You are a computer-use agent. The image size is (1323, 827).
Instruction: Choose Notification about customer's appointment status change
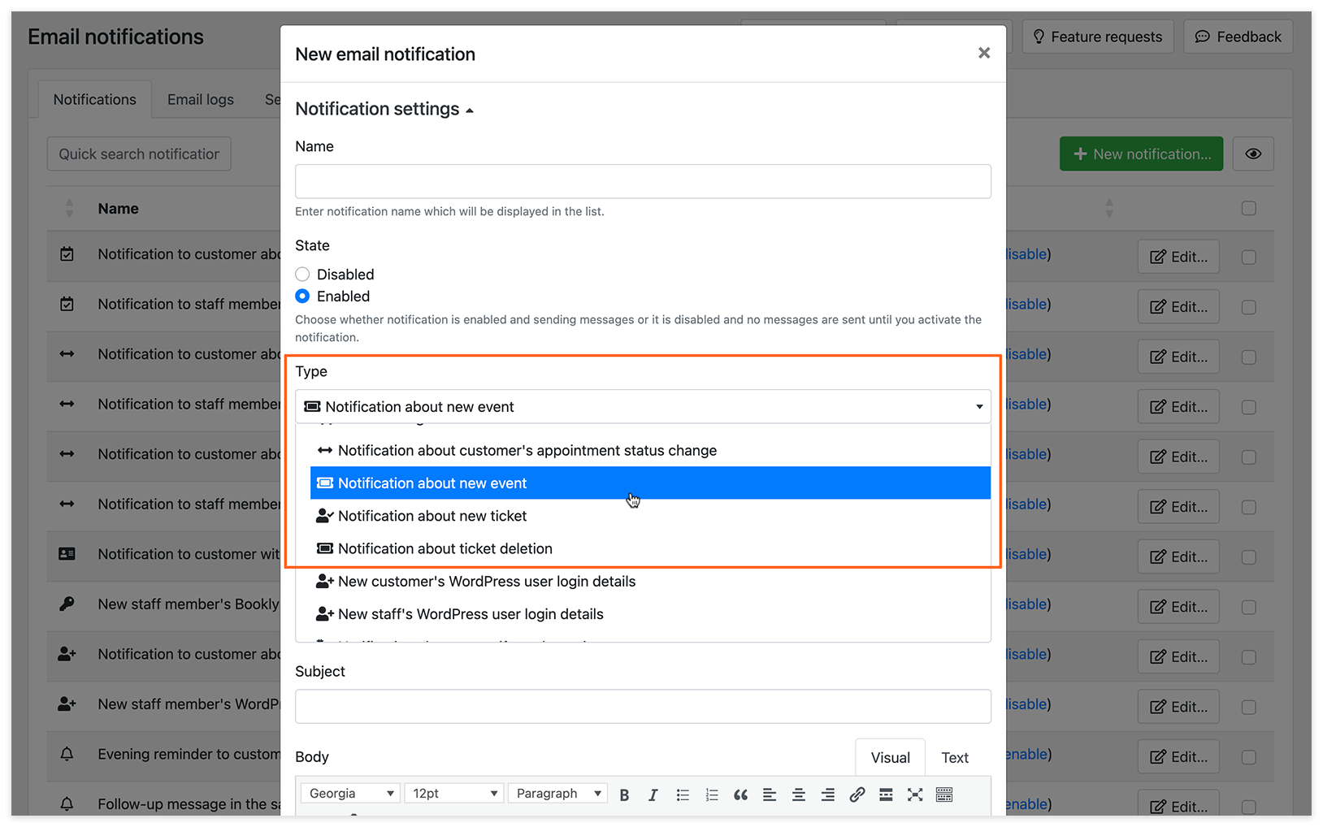[650, 450]
